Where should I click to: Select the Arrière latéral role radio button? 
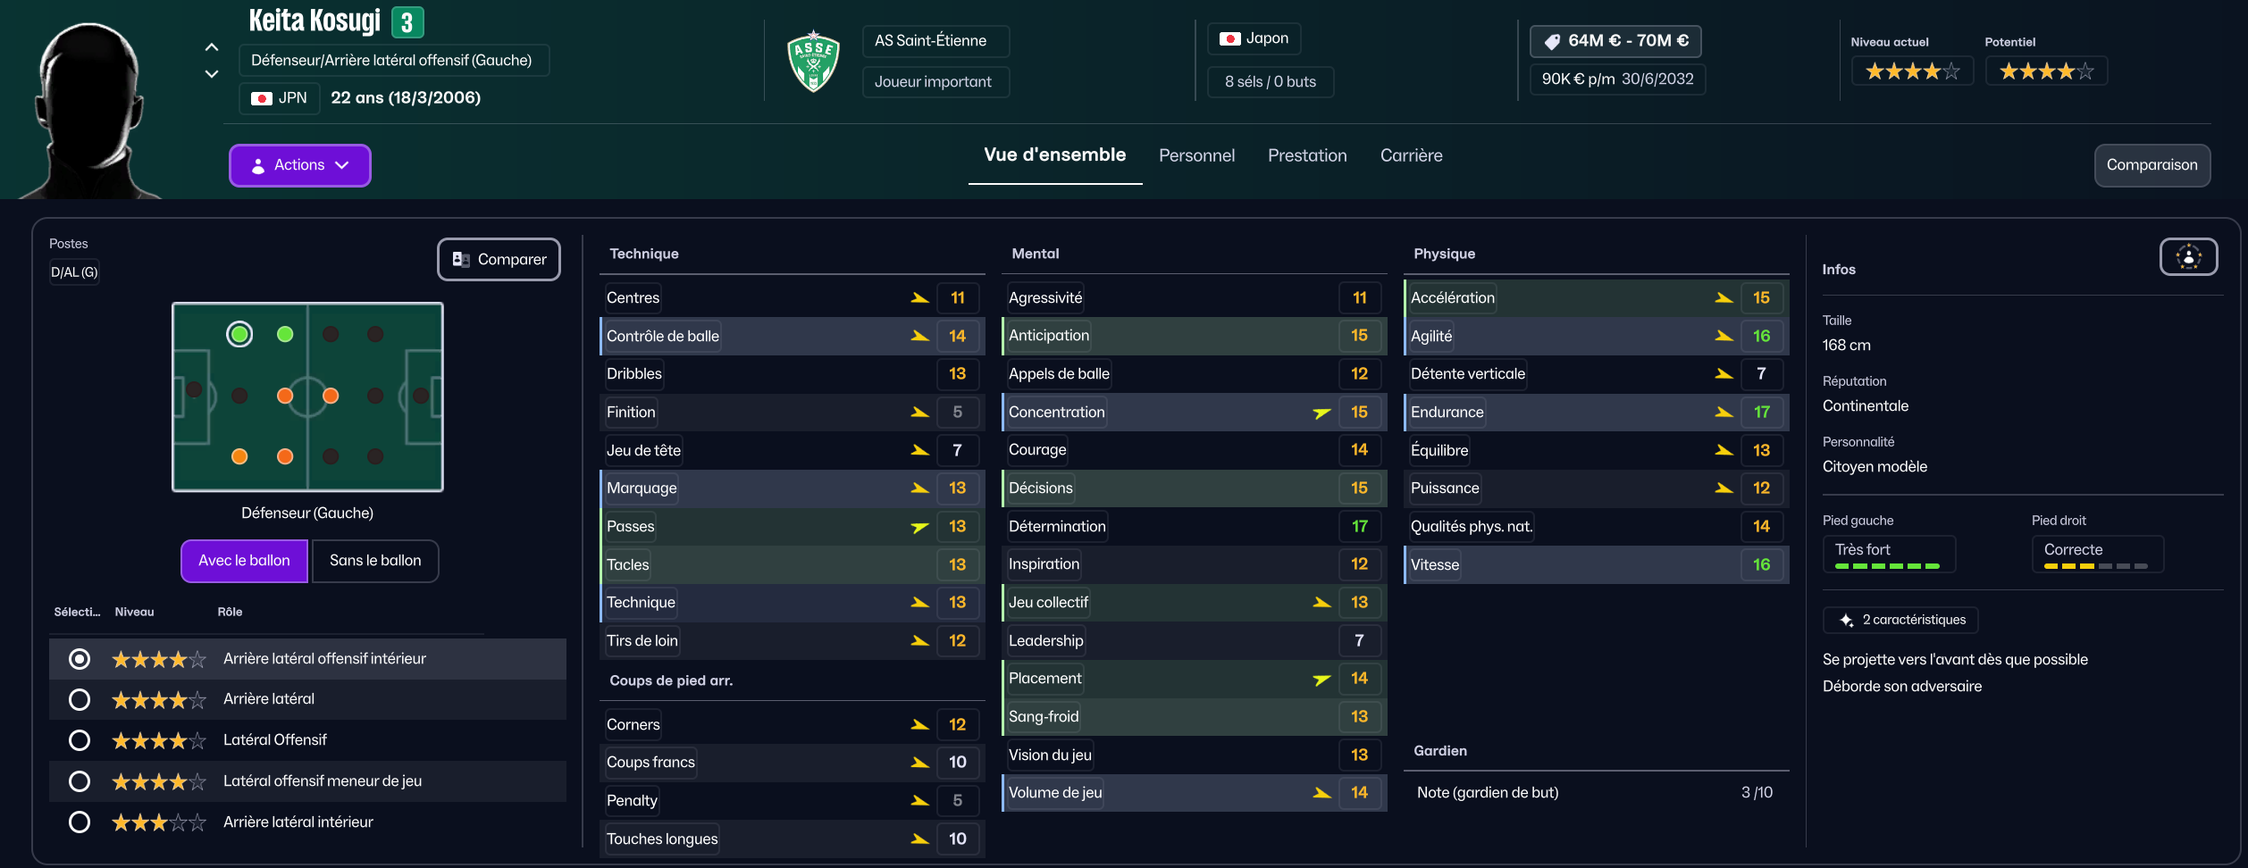[80, 699]
